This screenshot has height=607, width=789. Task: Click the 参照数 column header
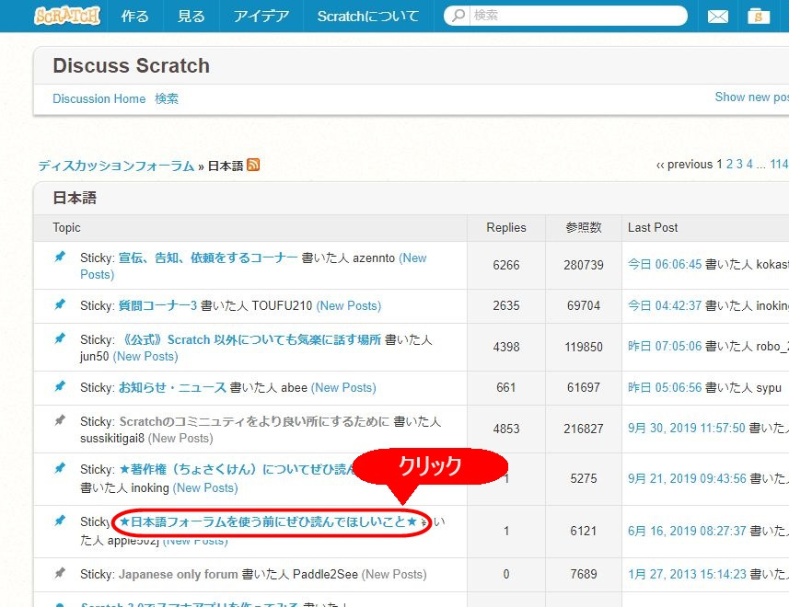click(584, 228)
